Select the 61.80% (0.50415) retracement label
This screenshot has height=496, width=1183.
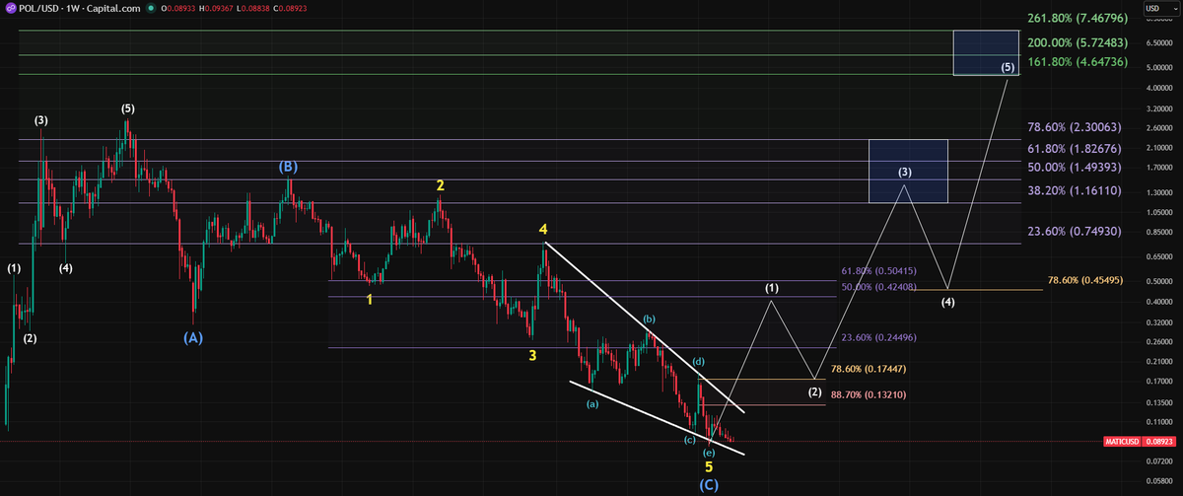coord(879,270)
